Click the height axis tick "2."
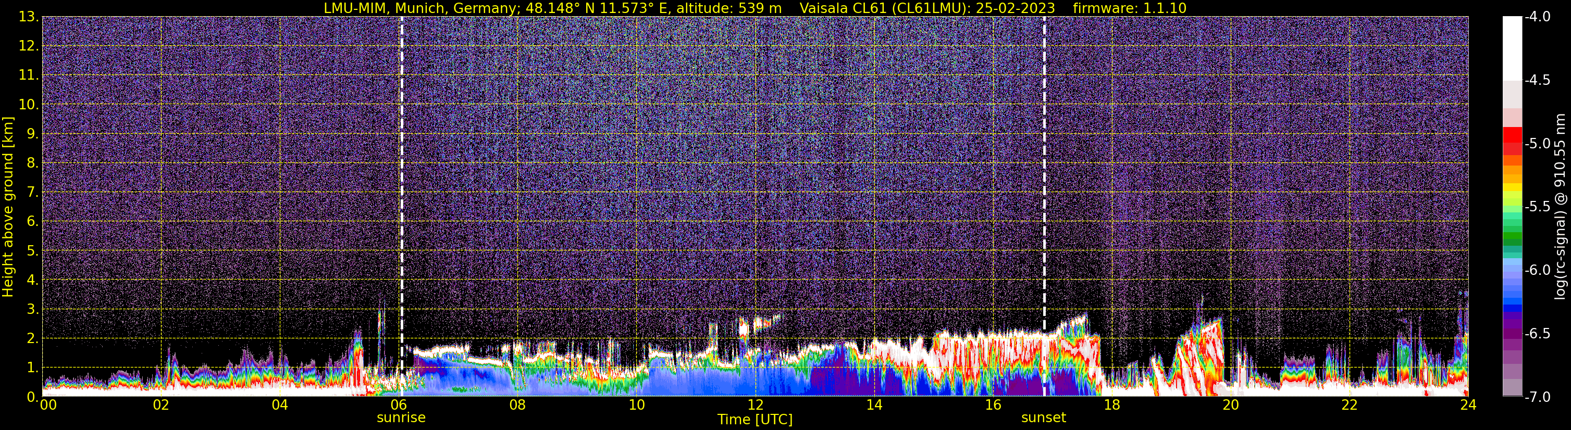1571x430 pixels. tap(33, 339)
